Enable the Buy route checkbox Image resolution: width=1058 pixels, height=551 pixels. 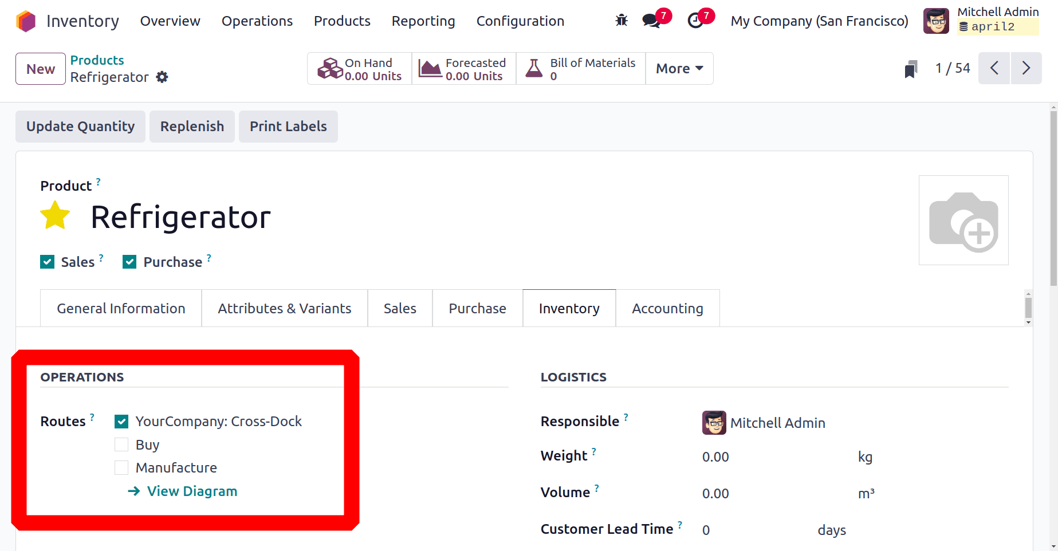click(x=121, y=444)
